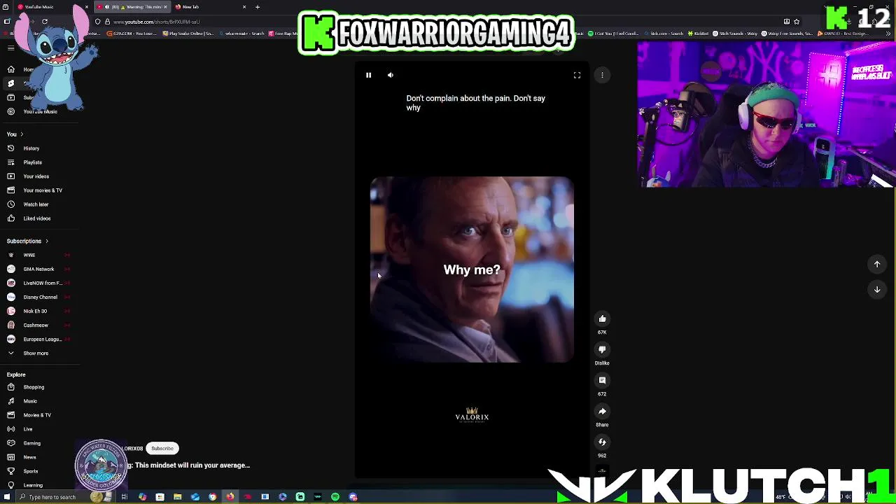Image resolution: width=896 pixels, height=504 pixels.
Task: Open watch History
Action: (x=31, y=148)
